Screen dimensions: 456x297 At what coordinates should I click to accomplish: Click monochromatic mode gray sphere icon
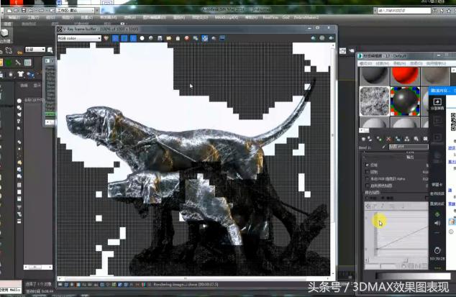(x=151, y=38)
